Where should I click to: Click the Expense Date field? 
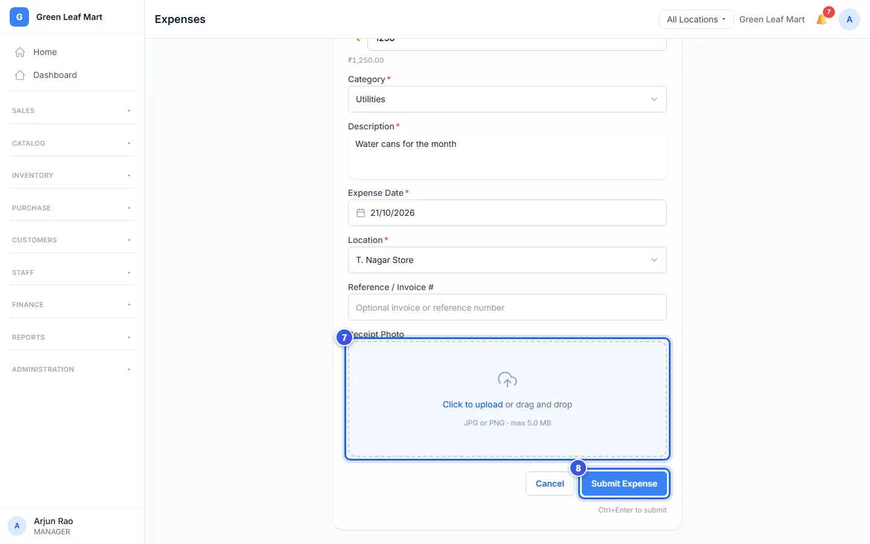tap(507, 213)
